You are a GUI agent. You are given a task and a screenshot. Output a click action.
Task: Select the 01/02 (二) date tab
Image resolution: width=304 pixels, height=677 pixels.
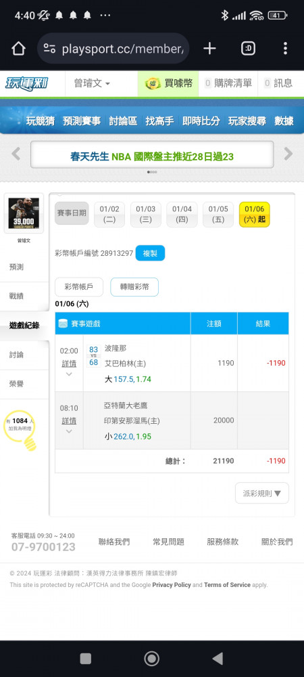point(109,214)
